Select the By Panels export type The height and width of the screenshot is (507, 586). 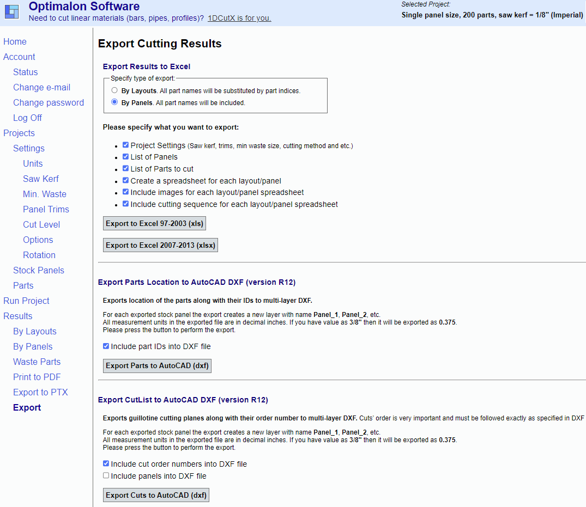[x=114, y=102]
